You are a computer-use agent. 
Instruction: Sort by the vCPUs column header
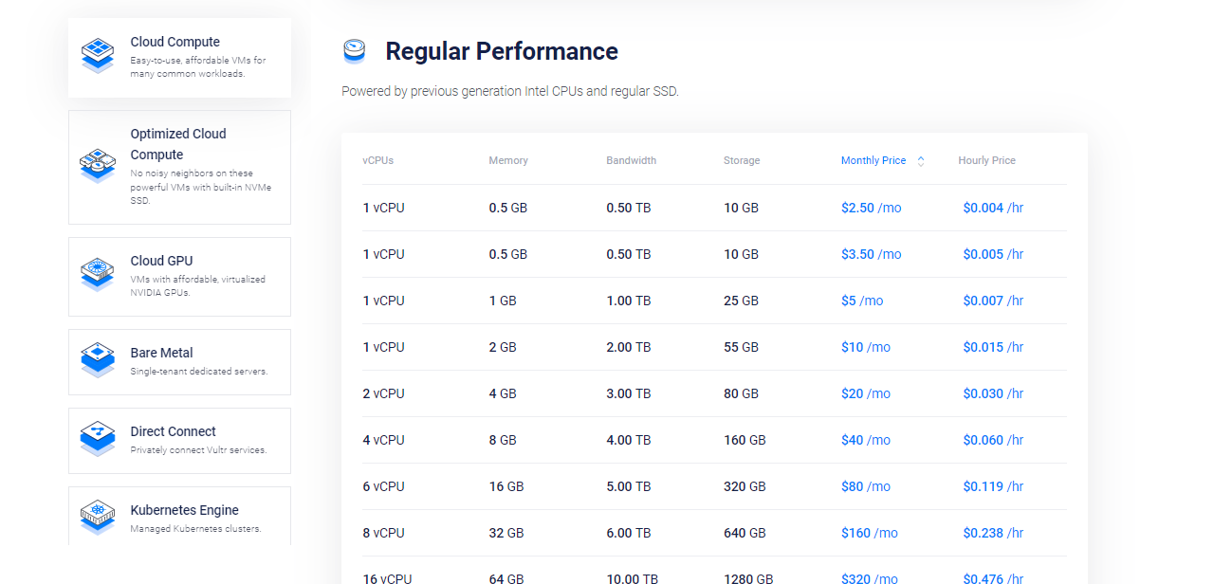pos(377,161)
